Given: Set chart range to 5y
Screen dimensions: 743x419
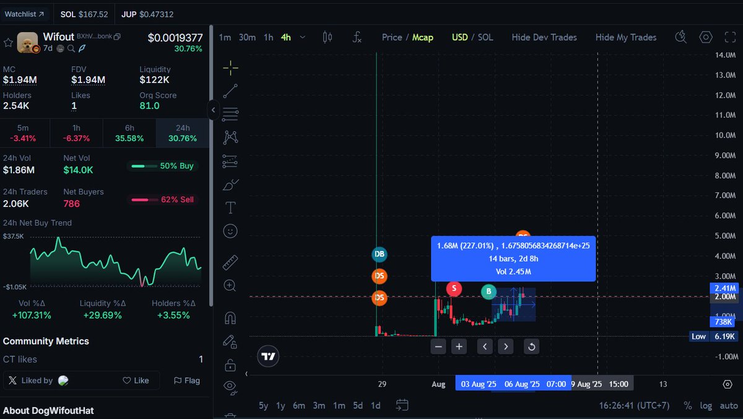Looking at the screenshot, I should click(x=263, y=405).
